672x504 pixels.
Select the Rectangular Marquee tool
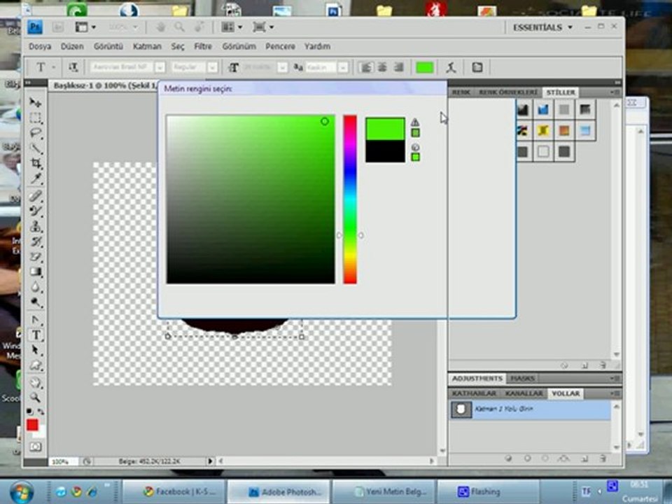coord(35,118)
